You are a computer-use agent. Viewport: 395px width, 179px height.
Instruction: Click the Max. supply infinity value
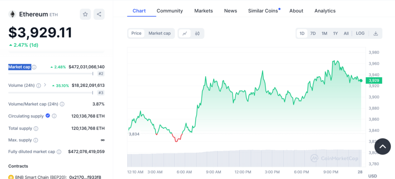103,140
